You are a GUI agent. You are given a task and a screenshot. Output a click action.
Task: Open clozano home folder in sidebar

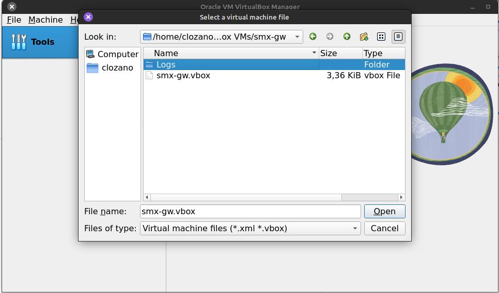point(110,68)
